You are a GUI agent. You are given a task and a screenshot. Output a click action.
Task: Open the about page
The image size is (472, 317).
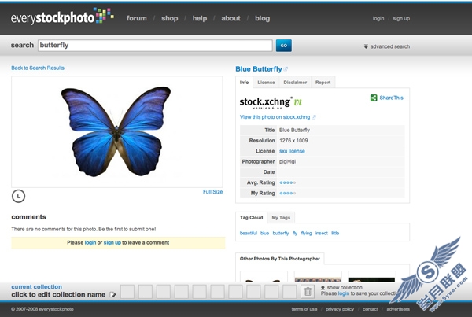coord(230,18)
